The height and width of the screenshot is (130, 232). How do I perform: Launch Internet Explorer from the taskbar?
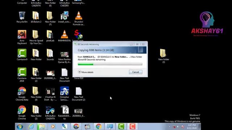(31, 126)
